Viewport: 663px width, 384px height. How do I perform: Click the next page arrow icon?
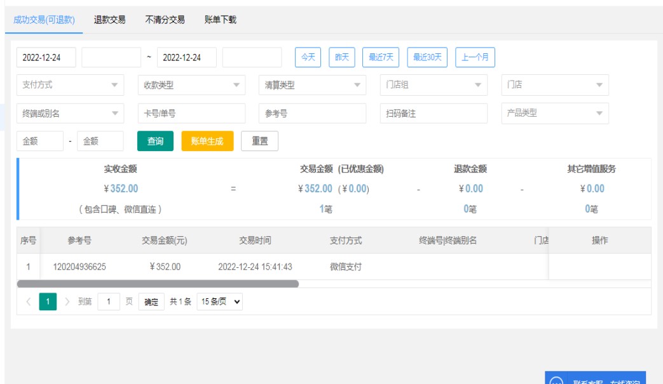click(67, 302)
